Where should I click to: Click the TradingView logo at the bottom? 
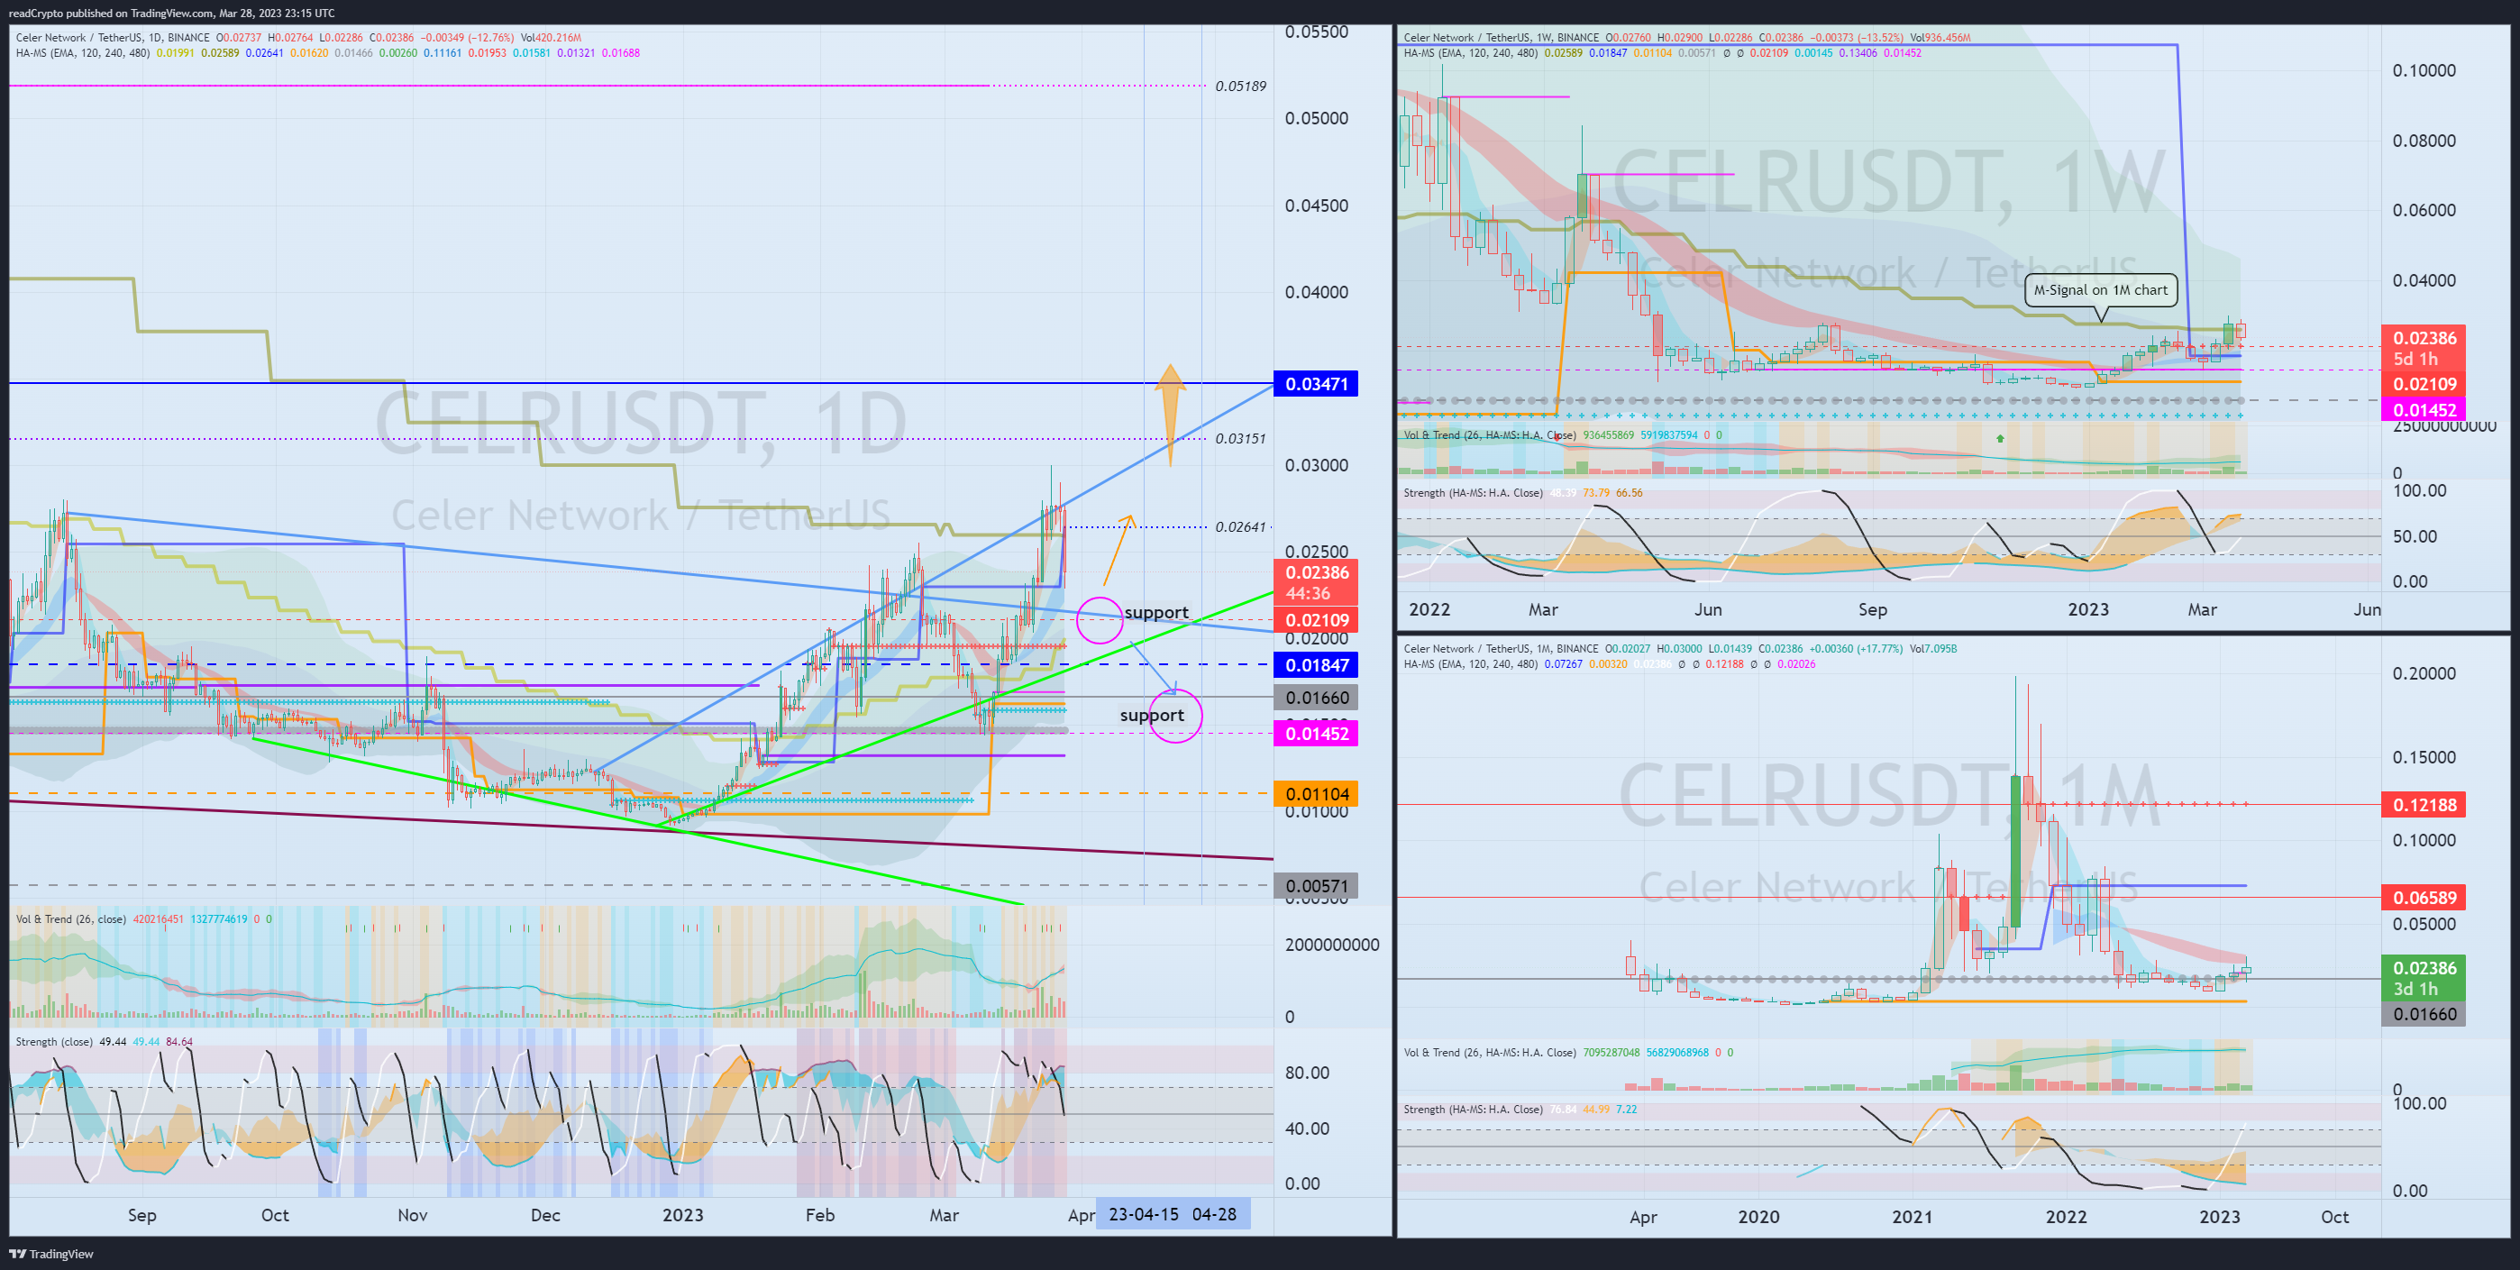(50, 1254)
